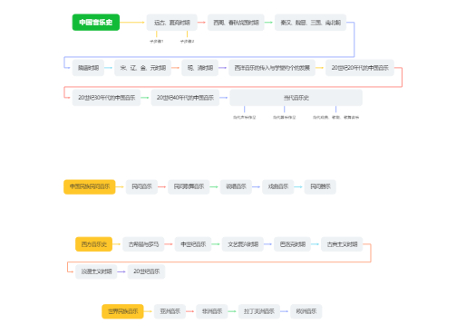Screen dimensions: 466x333
Task: Select the 20世纪20年代的中国音乐 node
Action: 360,68
